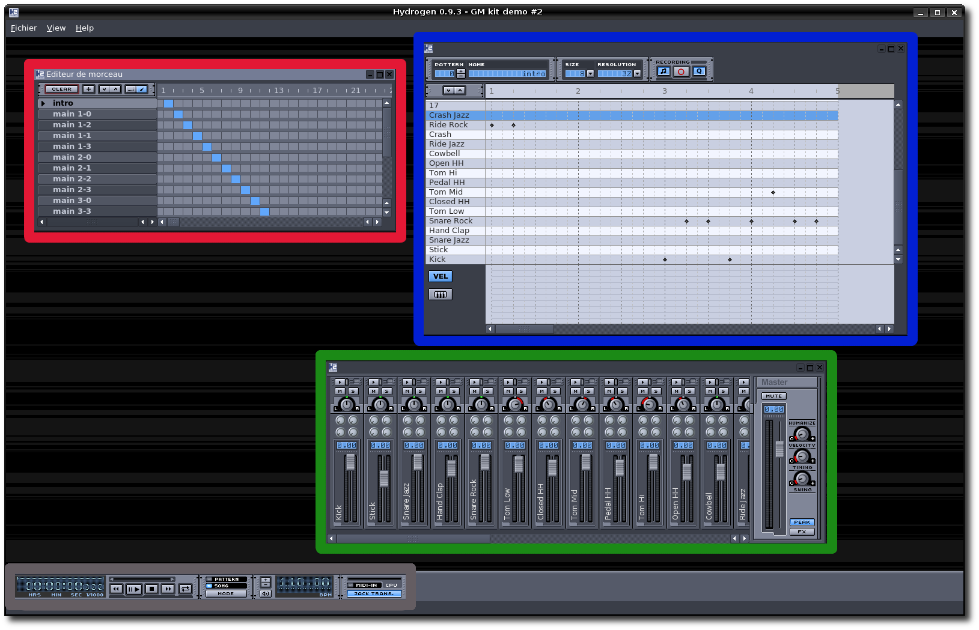Click the JACK TRANS. button
Viewport: 979px width, 630px height.
click(374, 593)
